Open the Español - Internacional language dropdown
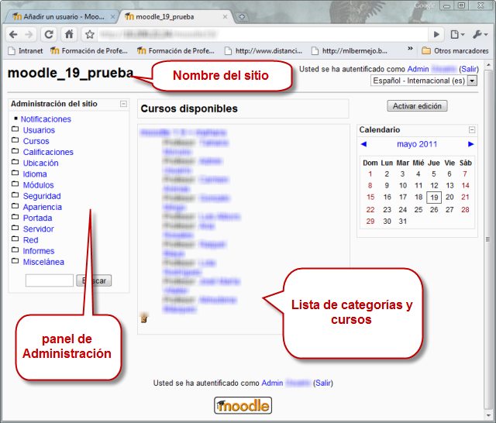The width and height of the screenshot is (496, 423). tap(423, 80)
